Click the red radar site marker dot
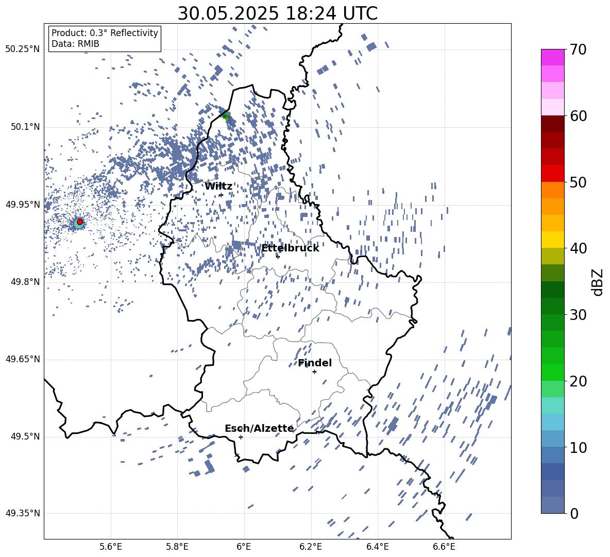The image size is (610, 557). tap(80, 222)
